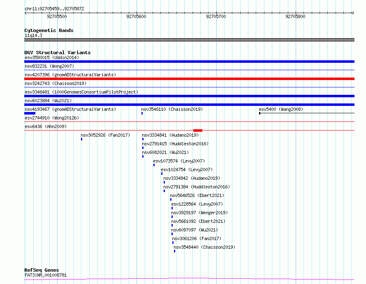Select the esv5400 (Wang2008) label
This screenshot has height=284, width=366.
tap(281, 109)
